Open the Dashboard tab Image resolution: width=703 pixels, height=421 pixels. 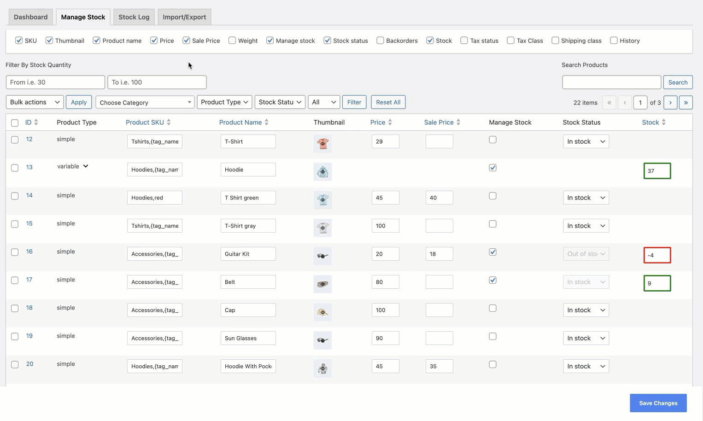pos(30,17)
